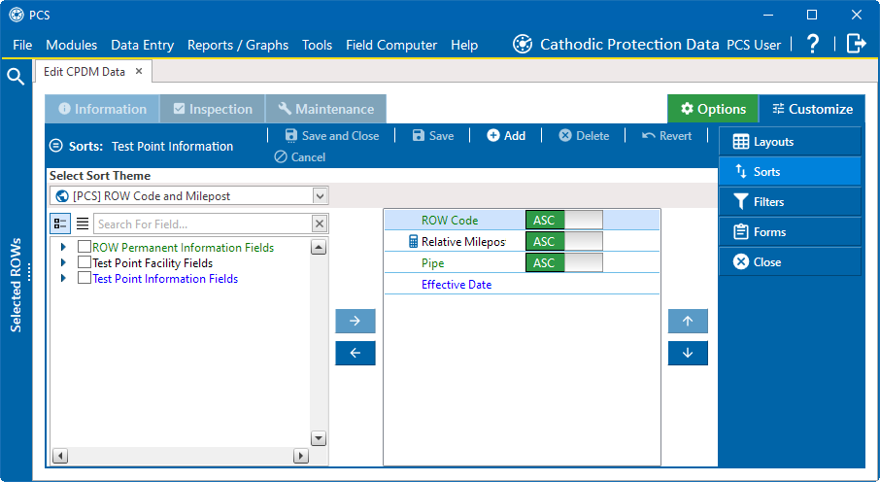Expand Test Point Information Fields node
Screen dimensions: 880x482
(x=64, y=279)
